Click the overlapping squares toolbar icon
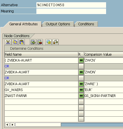 [49, 42]
